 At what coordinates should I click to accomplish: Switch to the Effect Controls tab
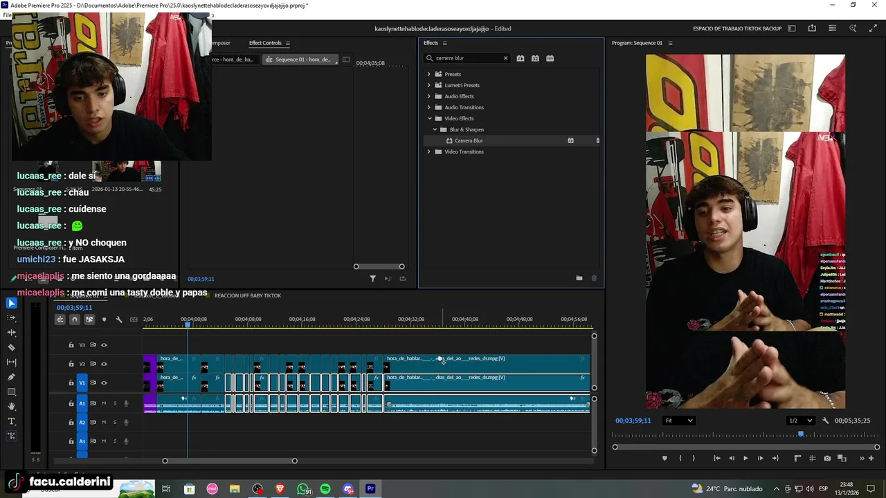click(265, 43)
